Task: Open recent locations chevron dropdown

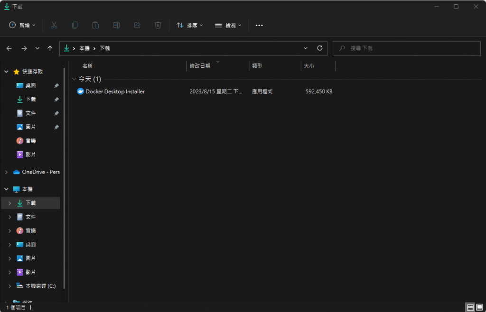Action: click(37, 48)
